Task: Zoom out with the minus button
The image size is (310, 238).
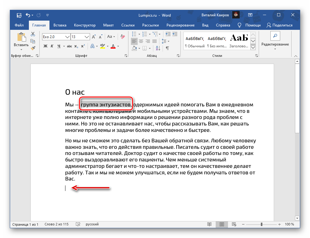Action: pos(243,224)
